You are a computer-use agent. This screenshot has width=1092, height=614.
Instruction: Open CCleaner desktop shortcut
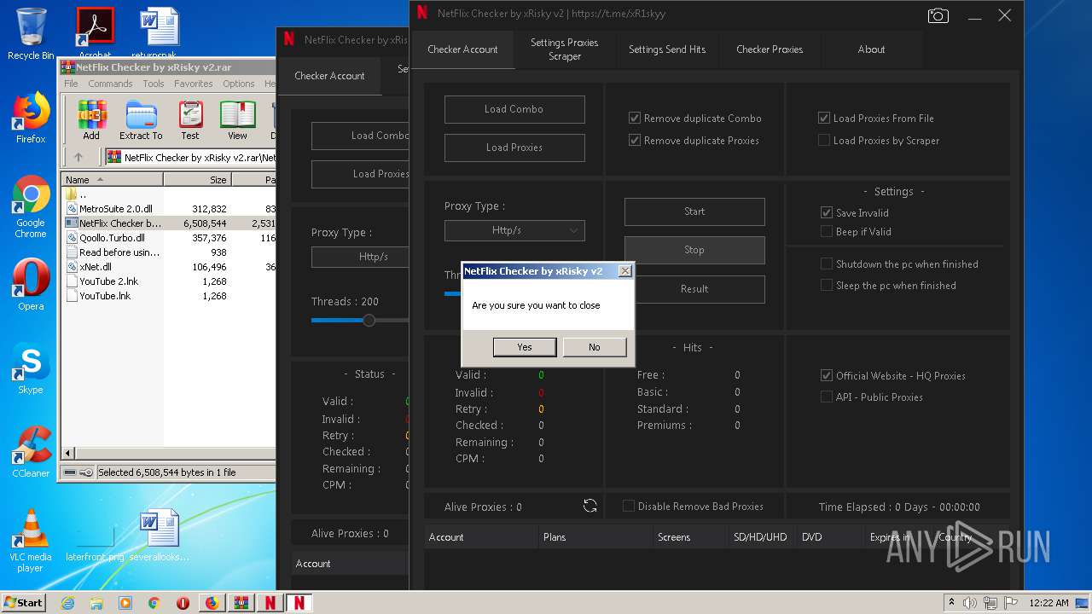pyautogui.click(x=31, y=452)
